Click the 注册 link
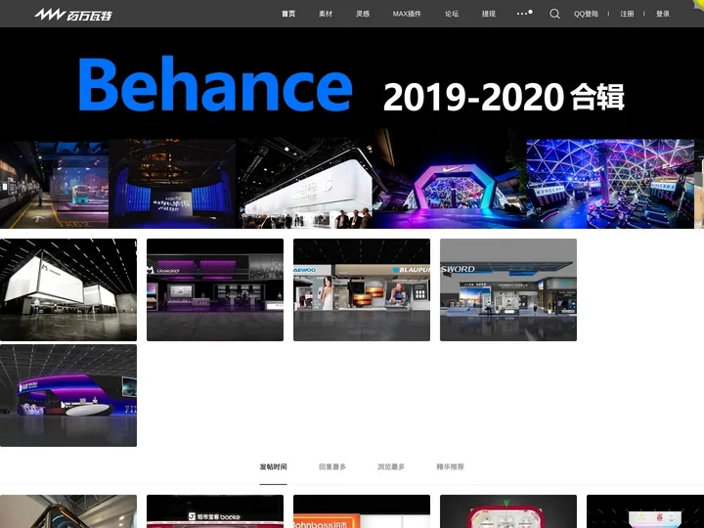 [627, 14]
